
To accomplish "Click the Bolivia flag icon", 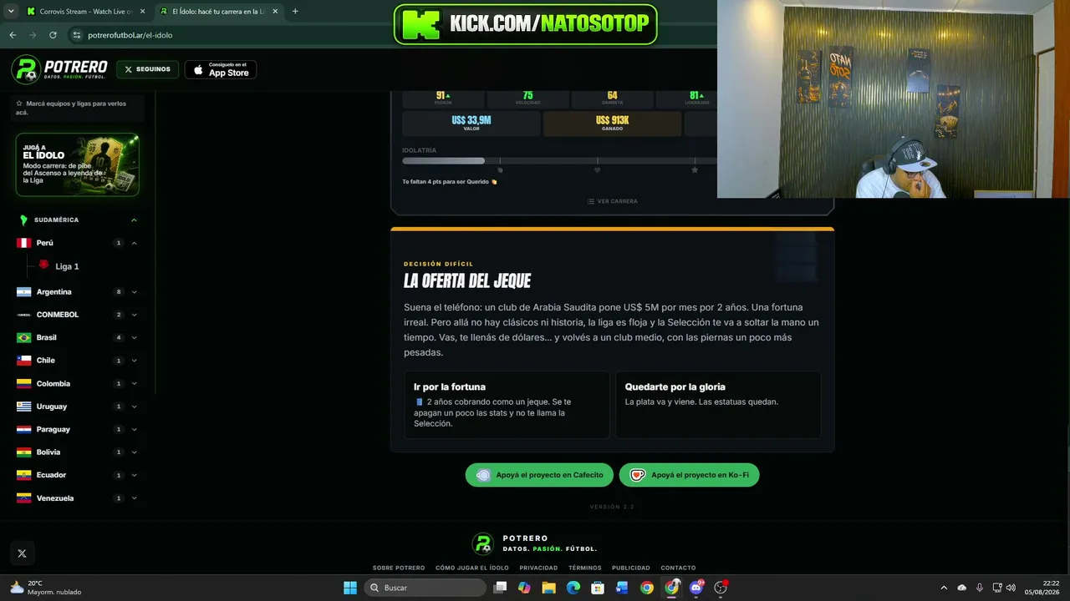I will (x=23, y=452).
